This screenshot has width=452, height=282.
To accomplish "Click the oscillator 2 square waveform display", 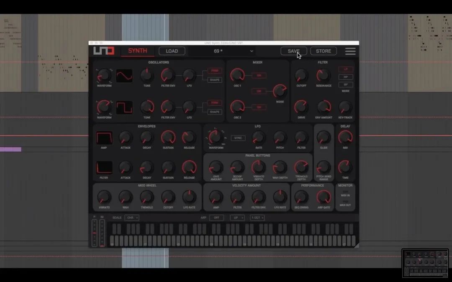I will click(x=124, y=108).
